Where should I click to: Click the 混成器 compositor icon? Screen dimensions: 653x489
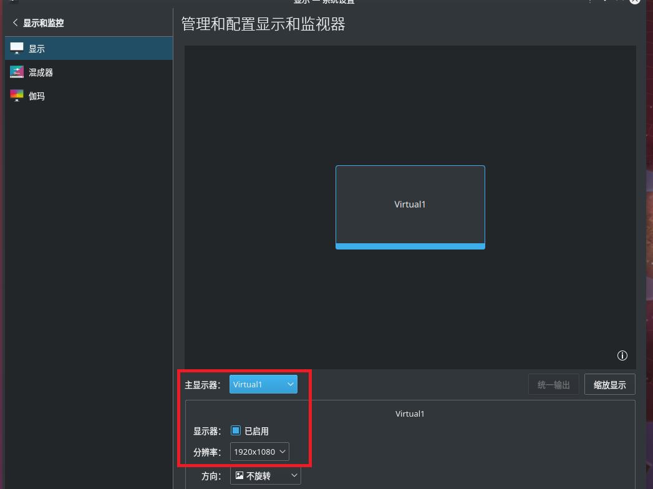point(17,72)
